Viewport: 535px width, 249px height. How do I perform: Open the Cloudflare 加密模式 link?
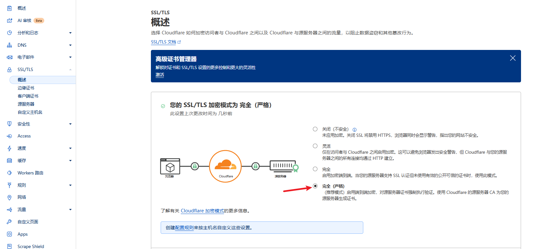coord(202,211)
